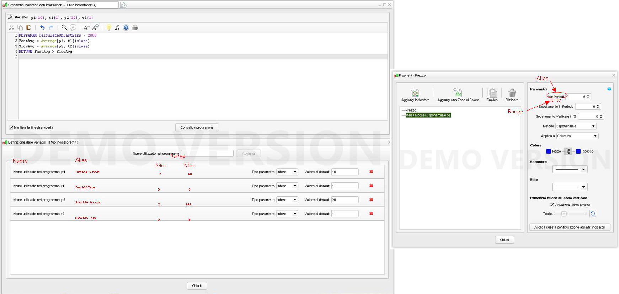Click the Eliminare trash icon
This screenshot has width=619, height=294.
coord(512,93)
